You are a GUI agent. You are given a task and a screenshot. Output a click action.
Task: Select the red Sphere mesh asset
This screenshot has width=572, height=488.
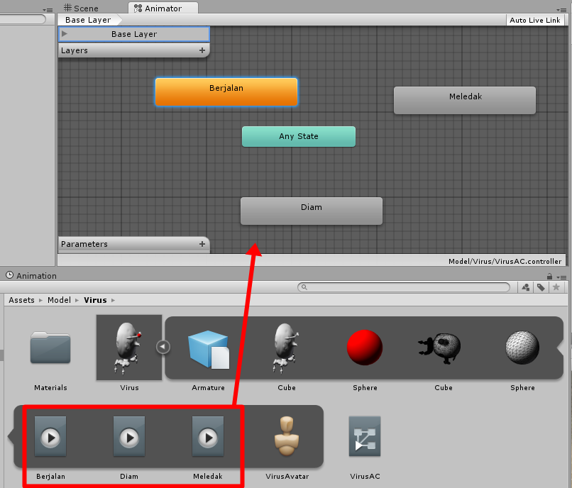pyautogui.click(x=364, y=348)
